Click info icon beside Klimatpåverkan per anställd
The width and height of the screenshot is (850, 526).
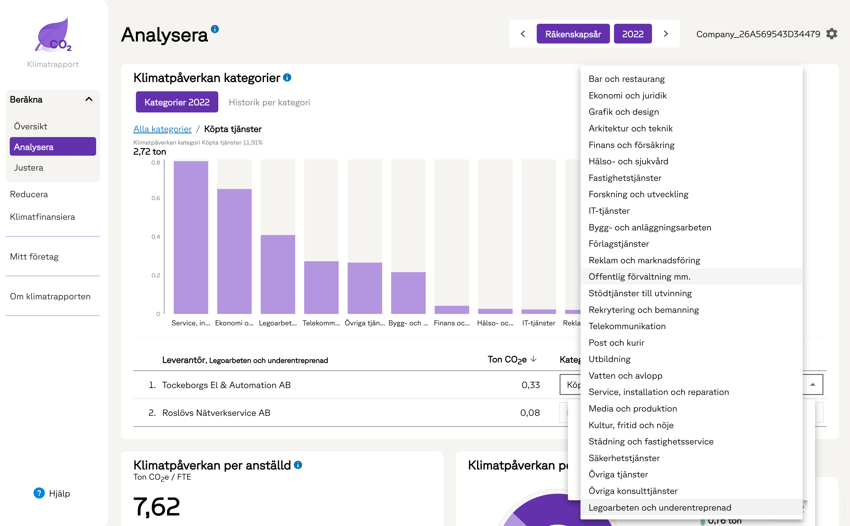(298, 465)
